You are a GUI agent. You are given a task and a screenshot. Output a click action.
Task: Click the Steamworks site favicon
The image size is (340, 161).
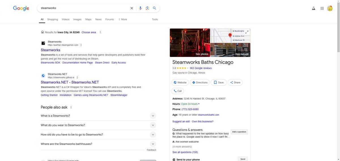(x=43, y=43)
